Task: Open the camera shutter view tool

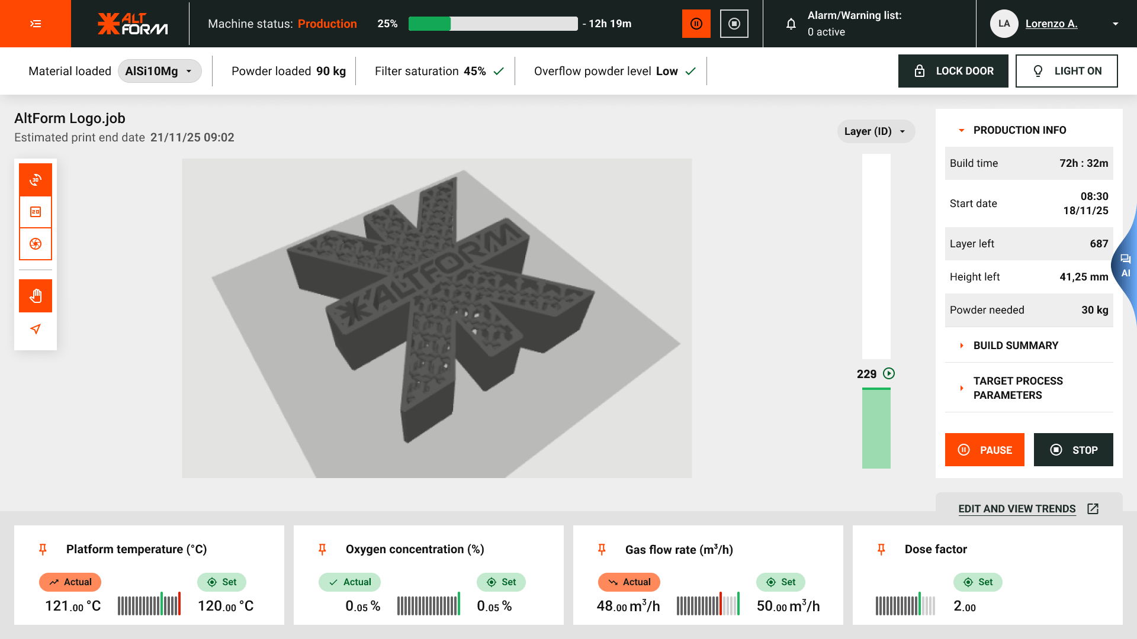Action: tap(36, 244)
